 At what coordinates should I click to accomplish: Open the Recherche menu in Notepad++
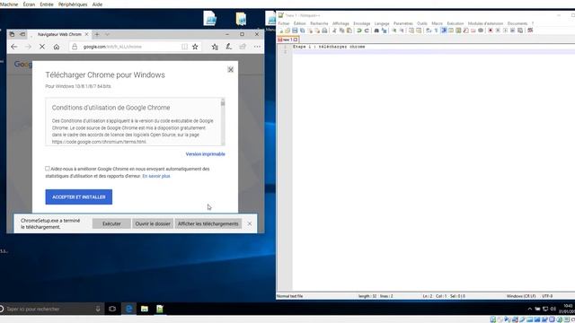[x=319, y=23]
